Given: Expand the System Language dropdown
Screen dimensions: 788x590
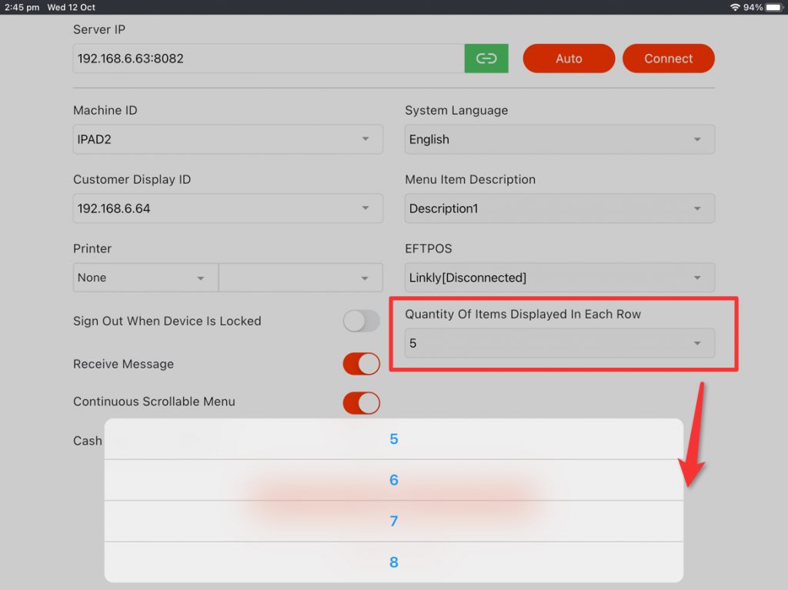Looking at the screenshot, I should click(x=559, y=139).
